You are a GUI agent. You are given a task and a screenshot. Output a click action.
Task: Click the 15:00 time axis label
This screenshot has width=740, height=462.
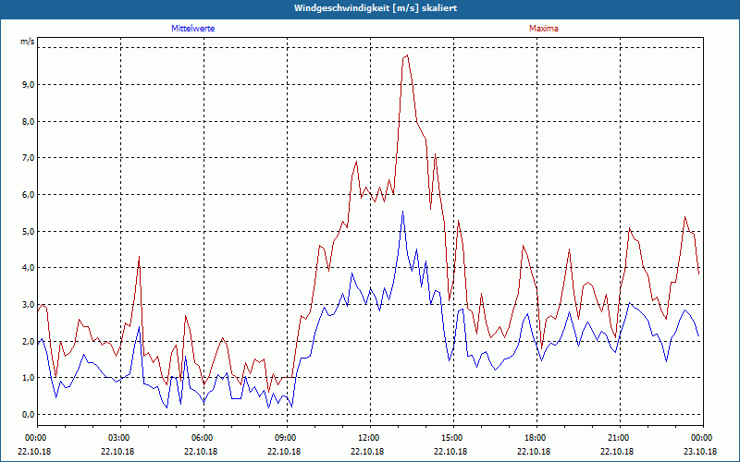coord(451,438)
